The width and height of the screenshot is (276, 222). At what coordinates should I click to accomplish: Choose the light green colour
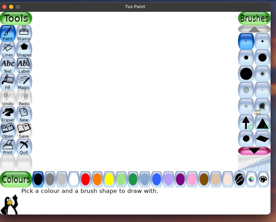(x=121, y=179)
